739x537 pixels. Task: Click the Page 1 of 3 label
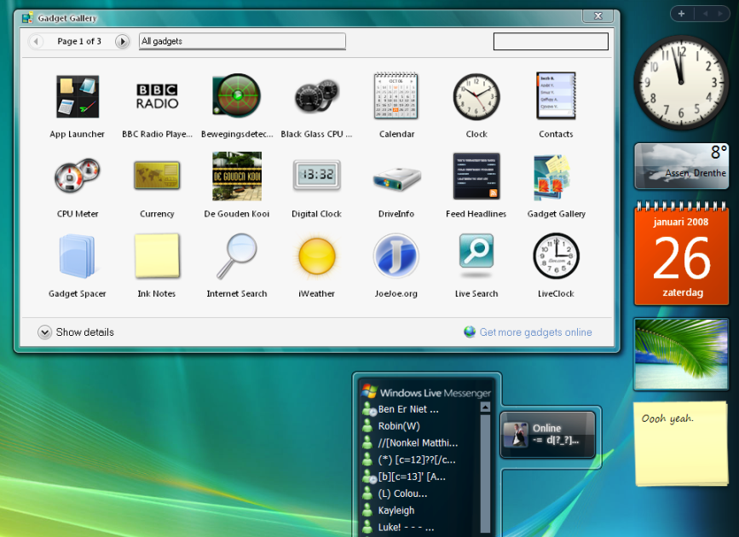tap(79, 42)
